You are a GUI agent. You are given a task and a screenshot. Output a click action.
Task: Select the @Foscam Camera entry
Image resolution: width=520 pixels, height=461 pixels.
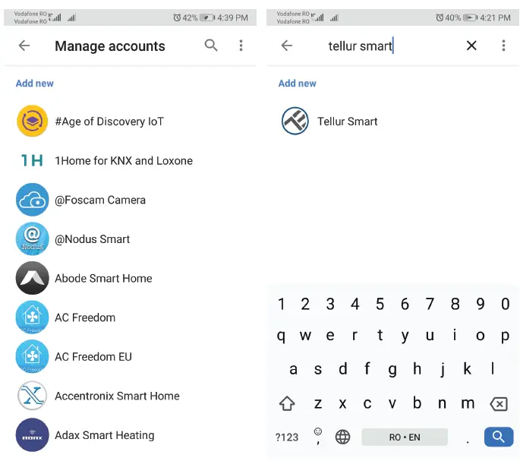point(100,201)
